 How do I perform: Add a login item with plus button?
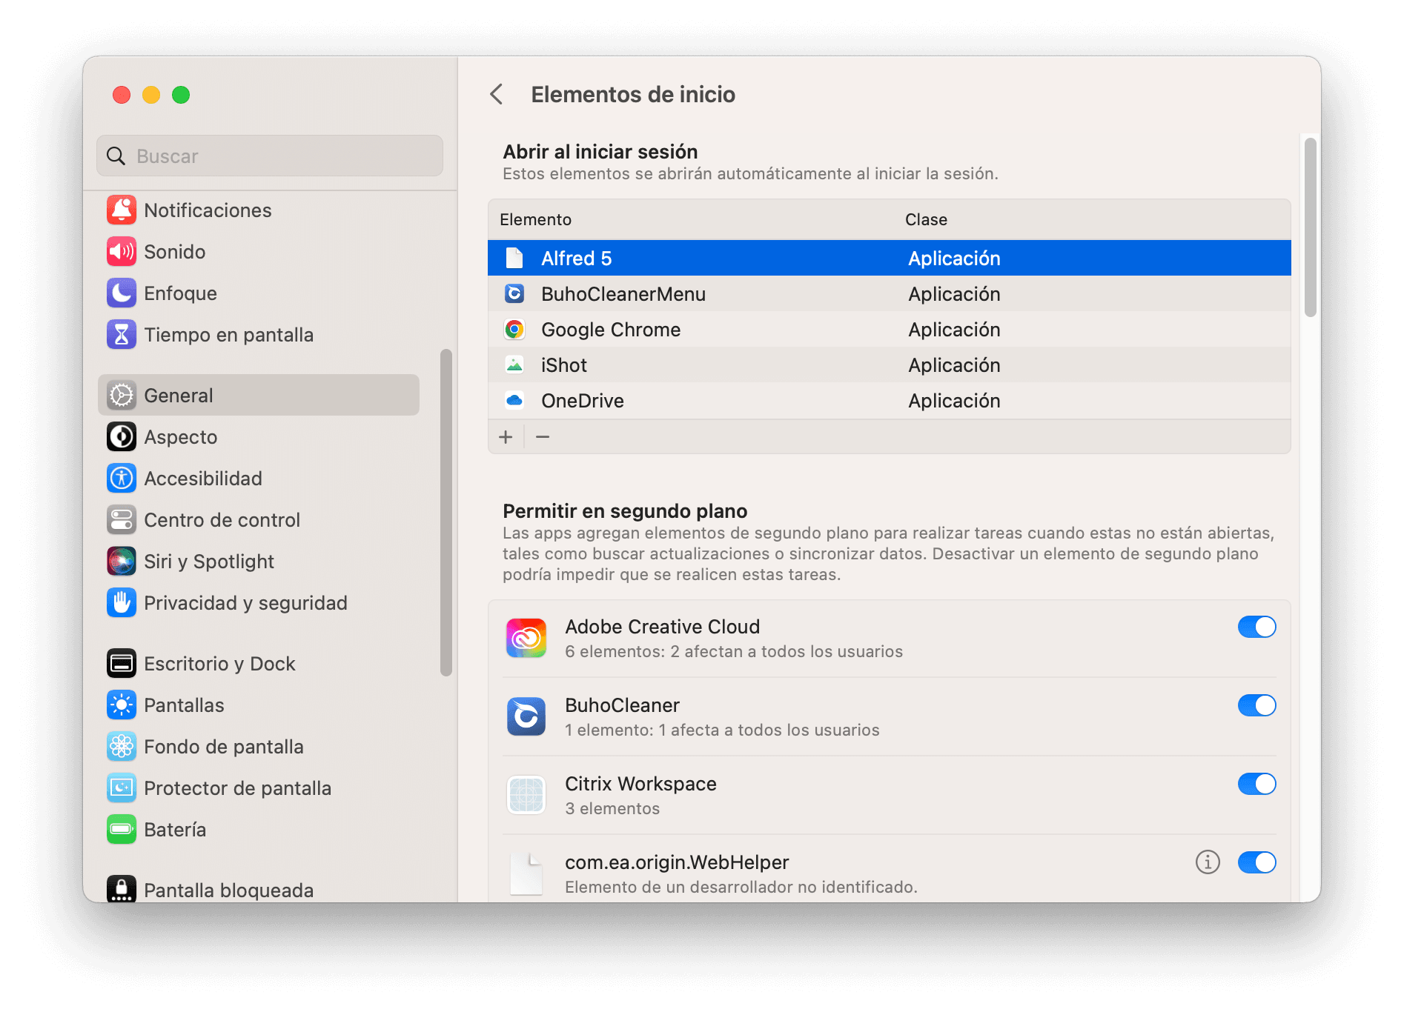click(x=506, y=437)
